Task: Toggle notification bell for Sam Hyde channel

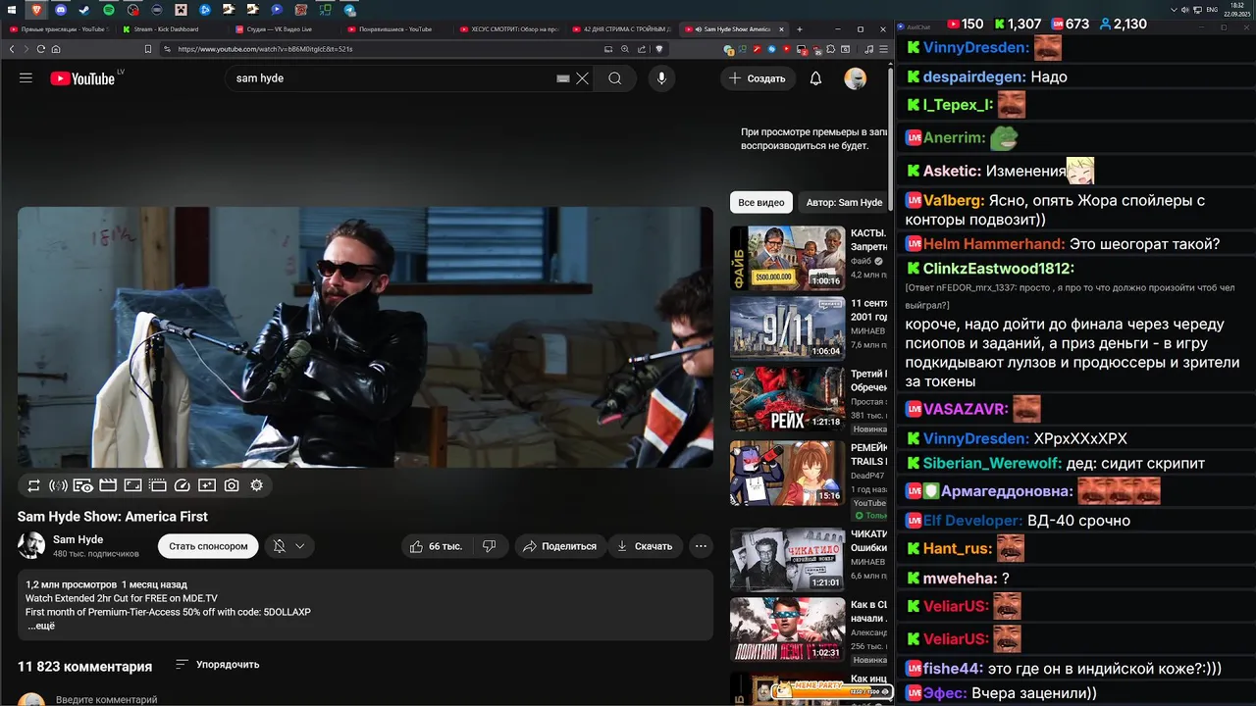Action: tap(279, 546)
